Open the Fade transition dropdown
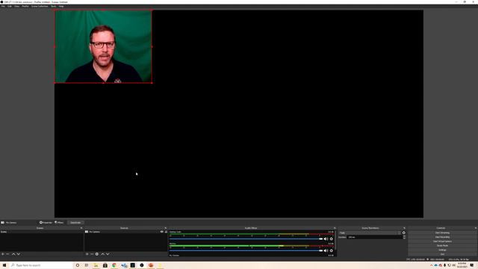 (x=370, y=232)
